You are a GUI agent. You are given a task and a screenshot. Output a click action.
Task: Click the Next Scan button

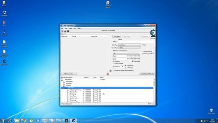tap(127, 36)
